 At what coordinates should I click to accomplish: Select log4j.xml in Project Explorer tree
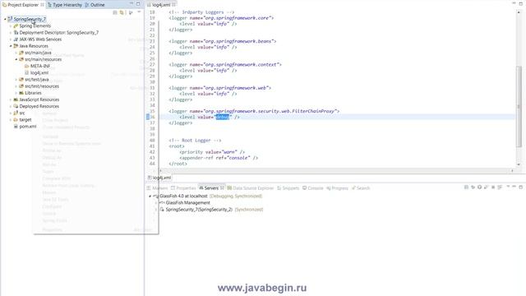tap(39, 73)
